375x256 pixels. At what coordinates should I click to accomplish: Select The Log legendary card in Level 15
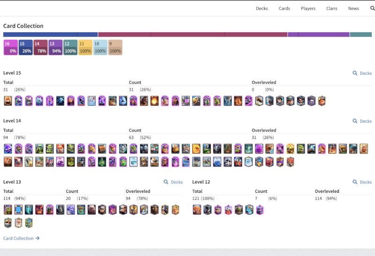pyautogui.click(x=259, y=101)
